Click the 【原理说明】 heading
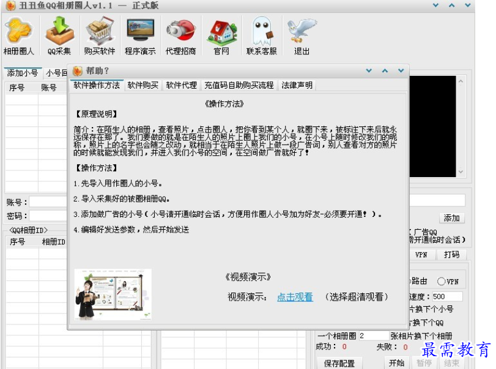The height and width of the screenshot is (369, 496). pos(97,114)
